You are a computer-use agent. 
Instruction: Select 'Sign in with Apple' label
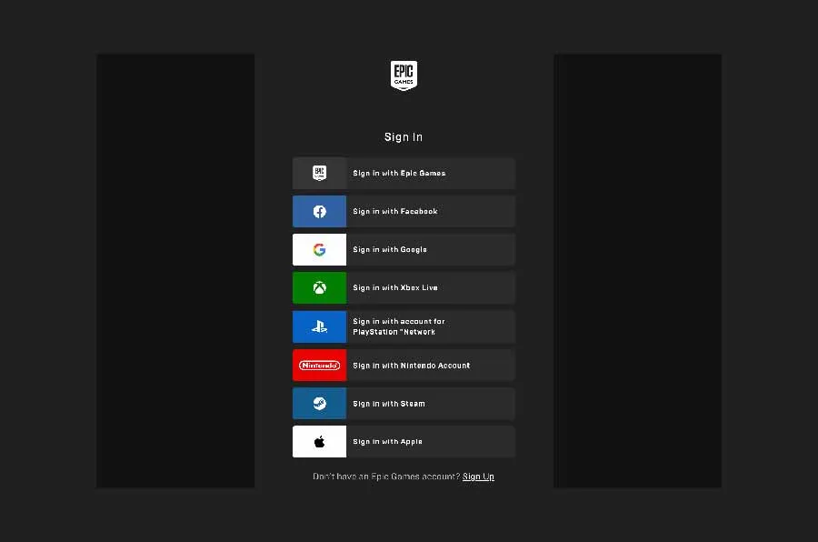pos(387,442)
